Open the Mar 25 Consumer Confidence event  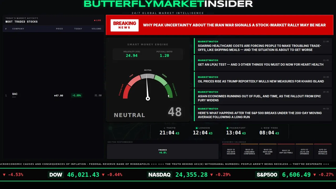[249, 151]
